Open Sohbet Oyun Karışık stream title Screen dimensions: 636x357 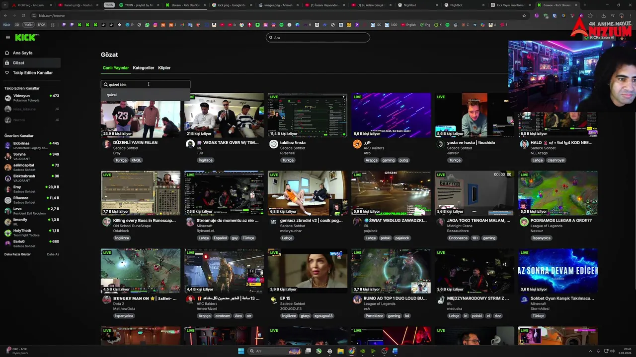562,298
